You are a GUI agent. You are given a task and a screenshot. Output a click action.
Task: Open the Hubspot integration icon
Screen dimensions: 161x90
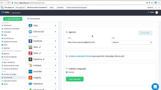tap(30, 65)
